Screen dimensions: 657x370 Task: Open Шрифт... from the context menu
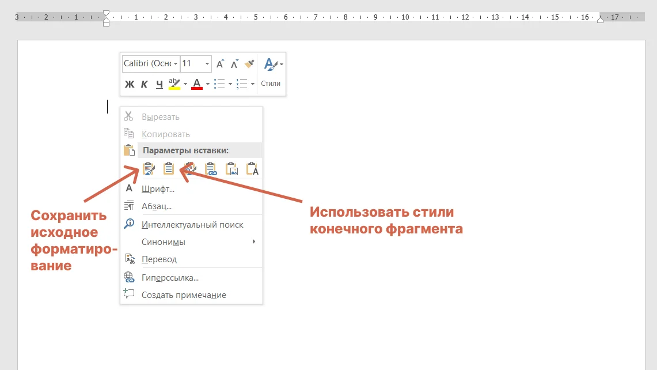click(158, 189)
